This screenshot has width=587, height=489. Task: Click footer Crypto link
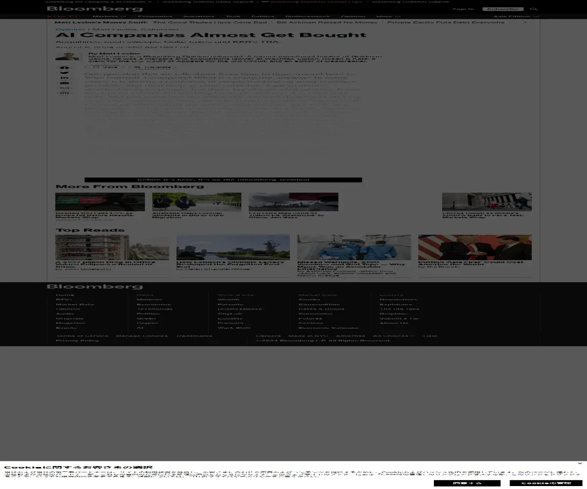(147, 323)
